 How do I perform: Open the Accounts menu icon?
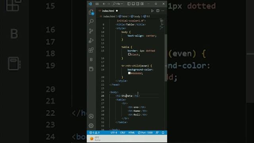[91, 116]
